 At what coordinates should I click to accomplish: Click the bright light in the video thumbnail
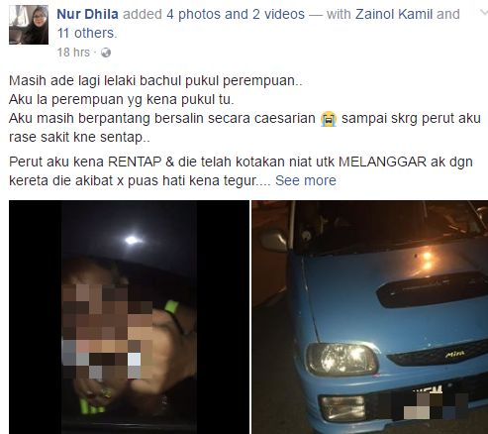tap(132, 240)
